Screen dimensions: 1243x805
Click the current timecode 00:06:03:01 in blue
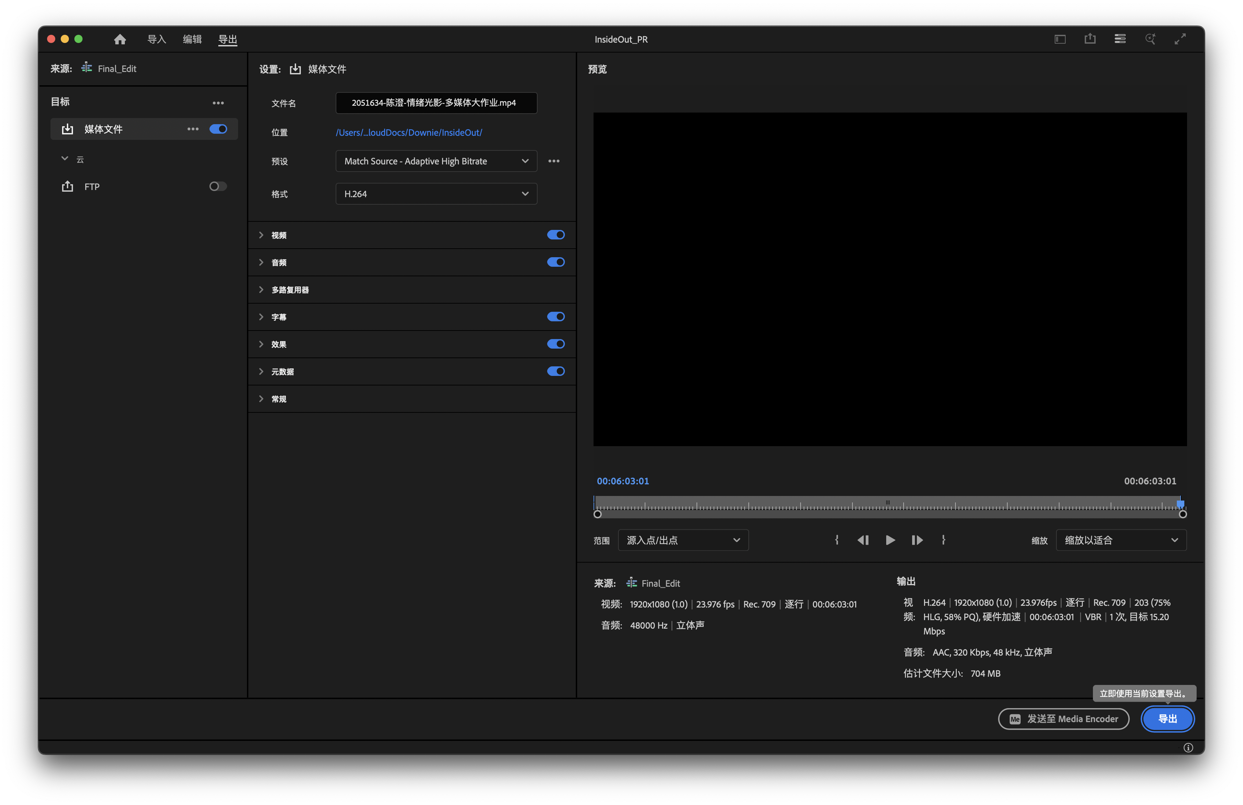click(x=623, y=481)
